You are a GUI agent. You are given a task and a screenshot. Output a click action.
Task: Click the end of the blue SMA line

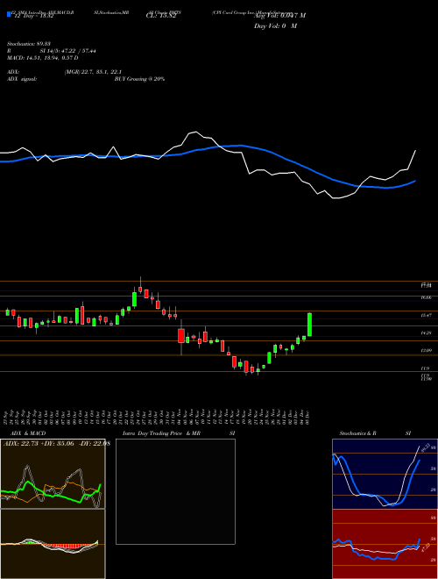click(x=415, y=181)
